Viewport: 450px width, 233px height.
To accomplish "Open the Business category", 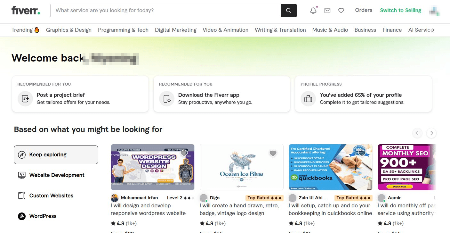I will pyautogui.click(x=365, y=30).
